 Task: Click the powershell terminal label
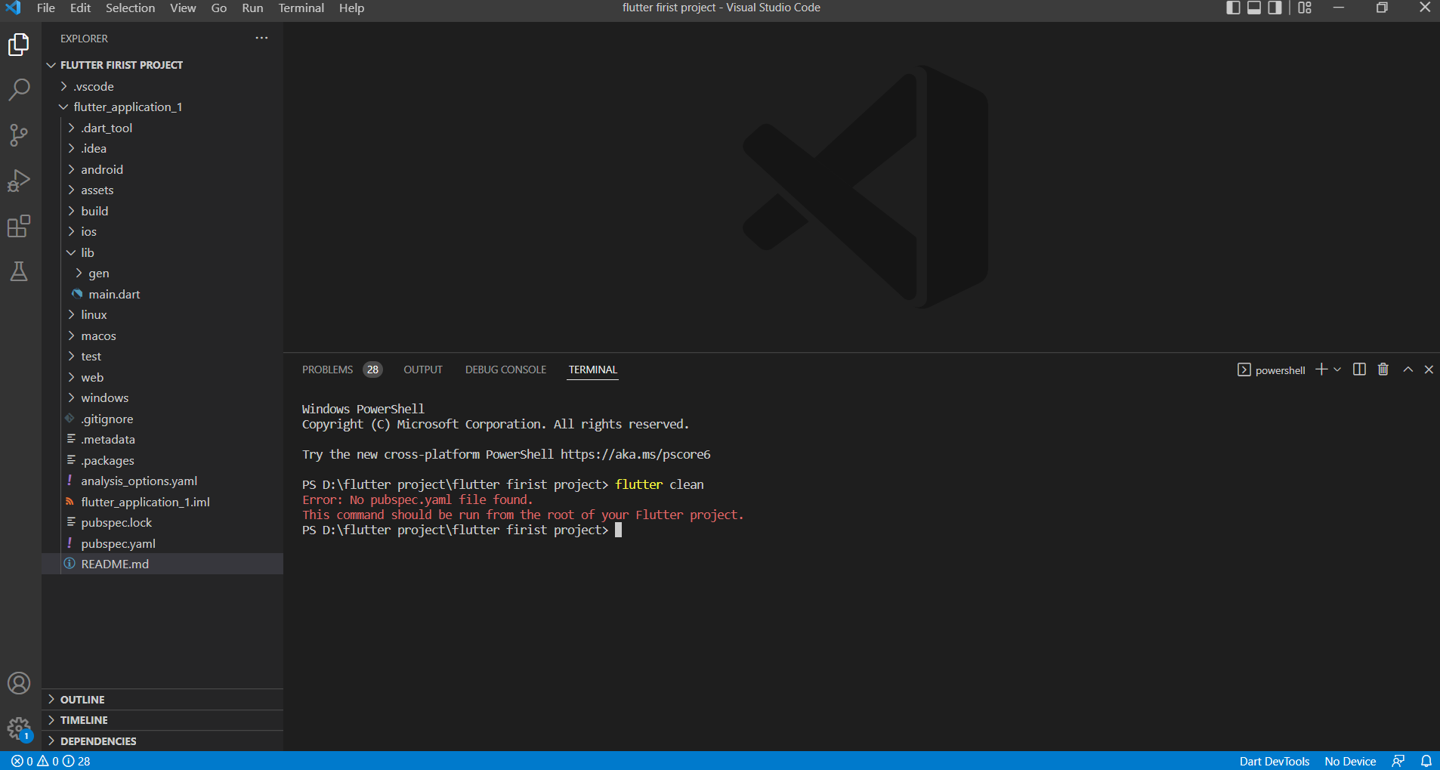(1272, 370)
